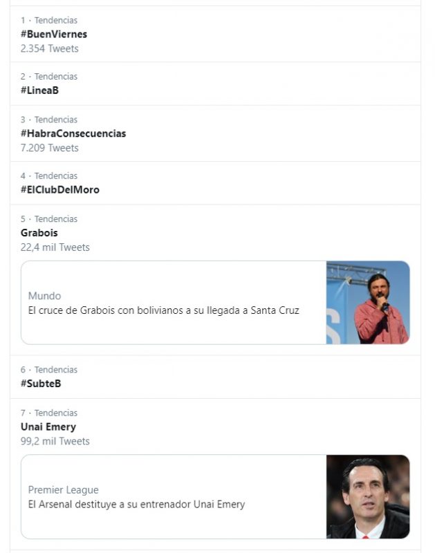Click the 99,2 mil Tweets count
This screenshot has height=553, width=435.
pos(55,442)
